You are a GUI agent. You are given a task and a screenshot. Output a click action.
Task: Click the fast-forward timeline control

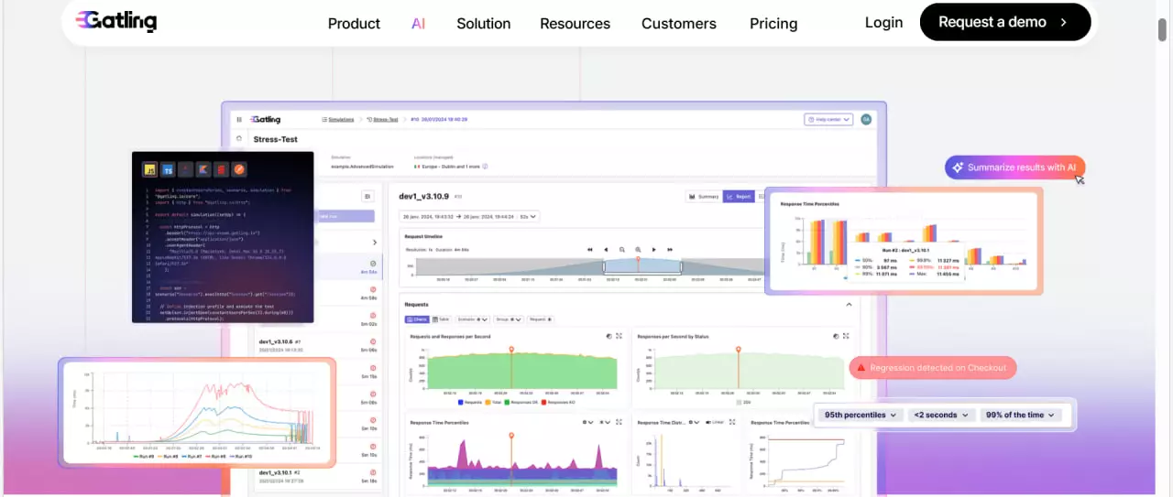coord(670,249)
